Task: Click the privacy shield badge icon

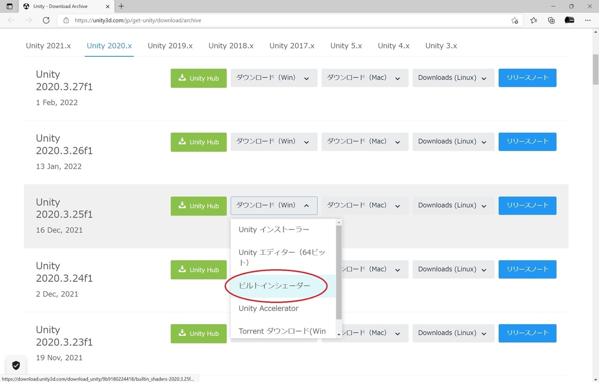Action: tap(16, 366)
